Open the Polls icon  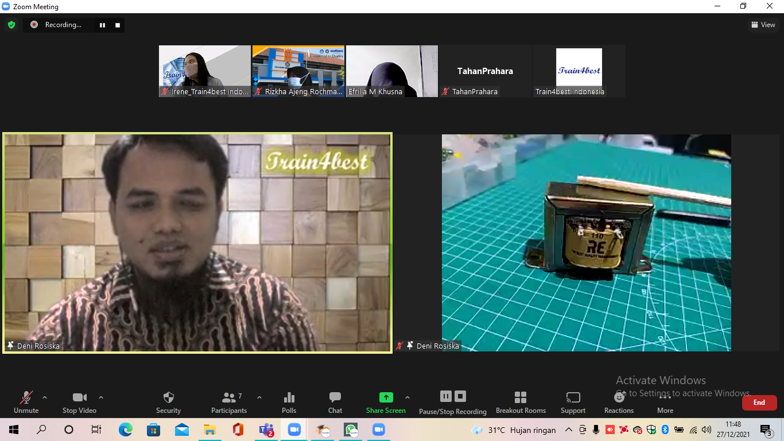[289, 402]
